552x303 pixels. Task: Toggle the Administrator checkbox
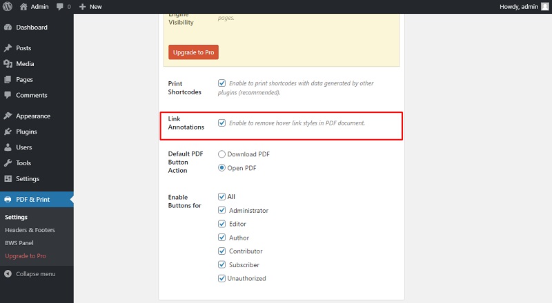(x=221, y=210)
